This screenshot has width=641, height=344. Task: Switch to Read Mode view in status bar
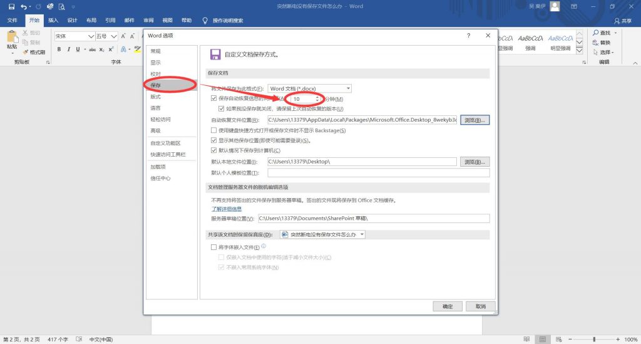tap(526, 340)
